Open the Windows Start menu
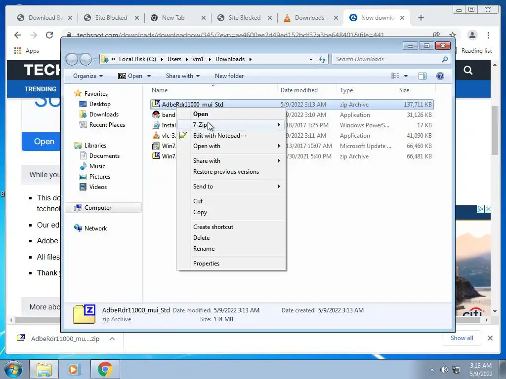Image resolution: width=506 pixels, height=379 pixels. [13, 369]
